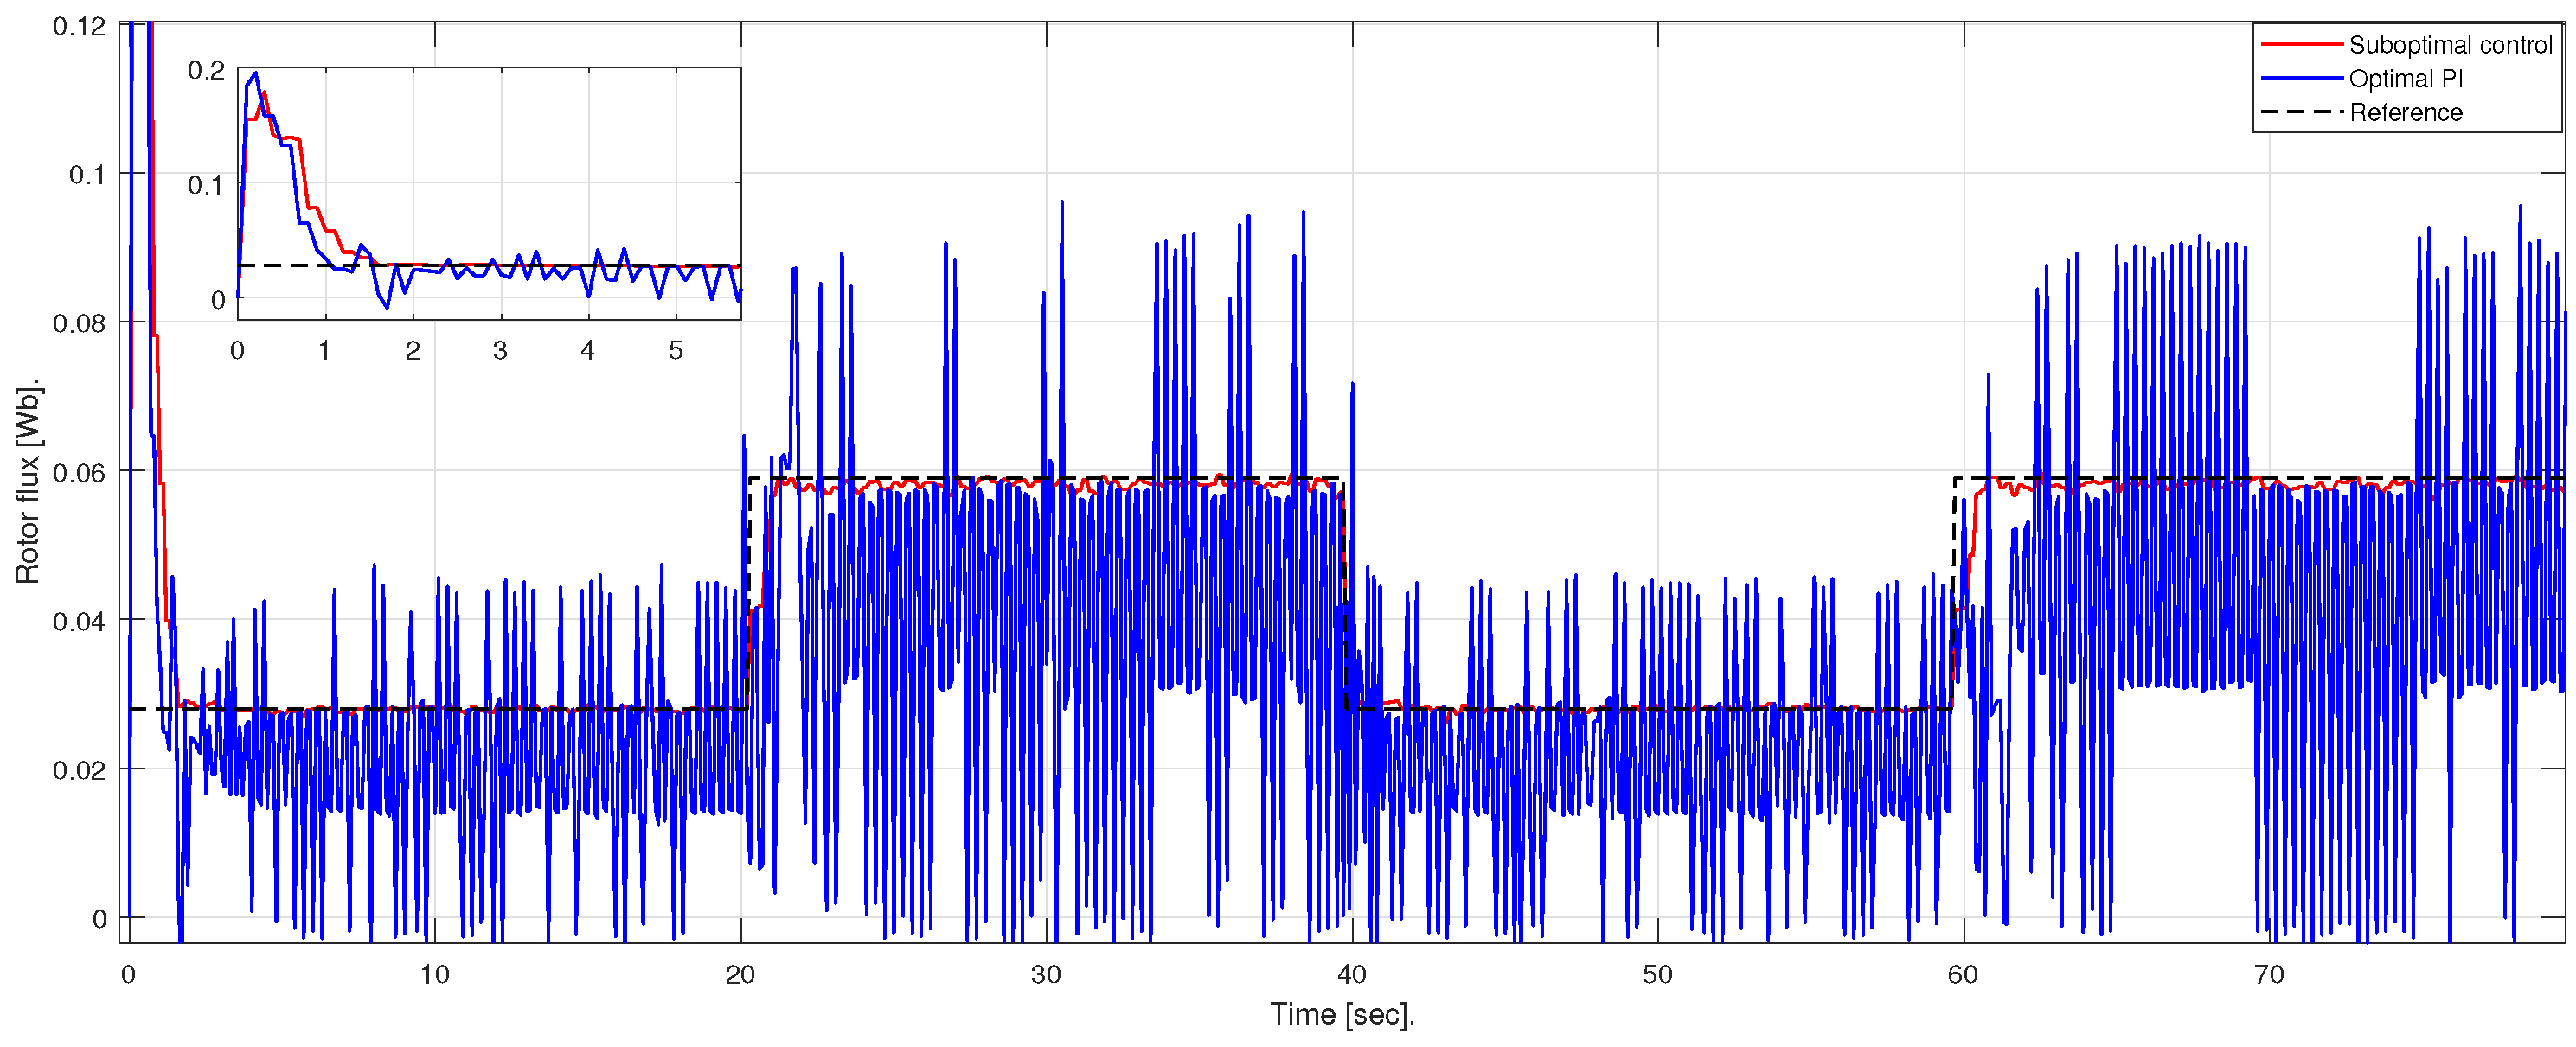Click the 'Time [sec].' x-axis label

pyautogui.click(x=1342, y=1014)
